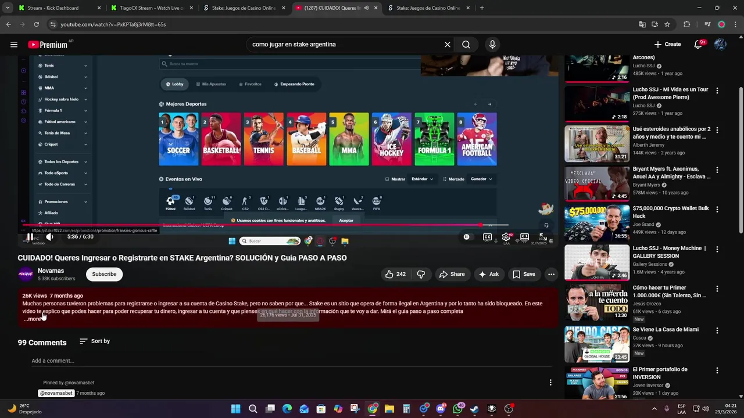
Task: Open 'Se Viene La Casa de Miami' video
Action: point(597,344)
